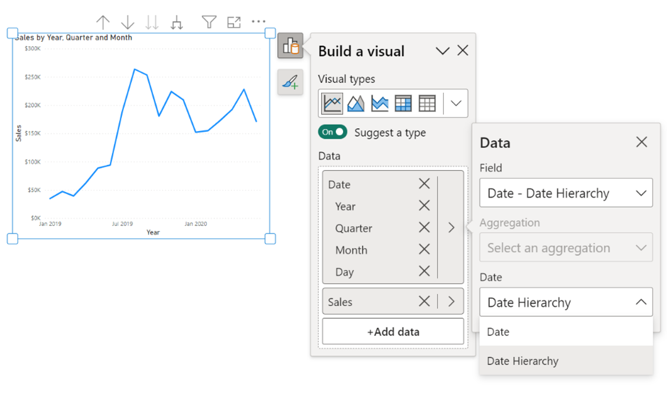Close the Build a visual pane
The image size is (667, 396).
click(x=462, y=50)
